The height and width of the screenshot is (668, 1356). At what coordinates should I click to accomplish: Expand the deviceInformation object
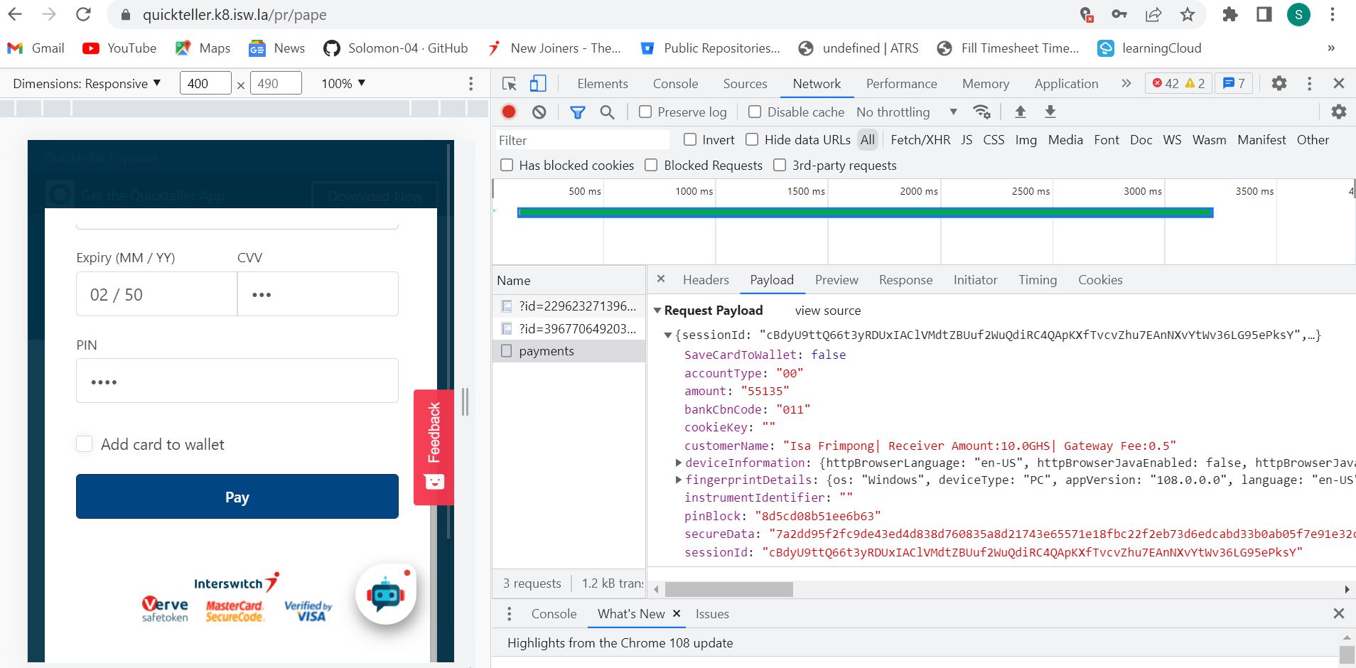tap(679, 463)
